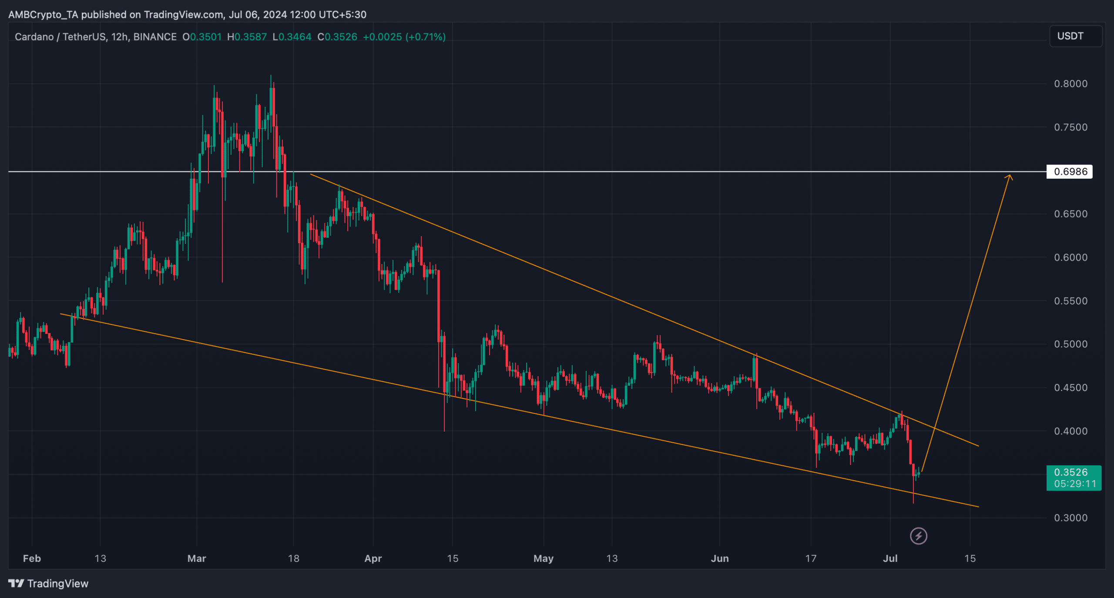
Task: Click the May label on time axis
Action: pos(544,558)
